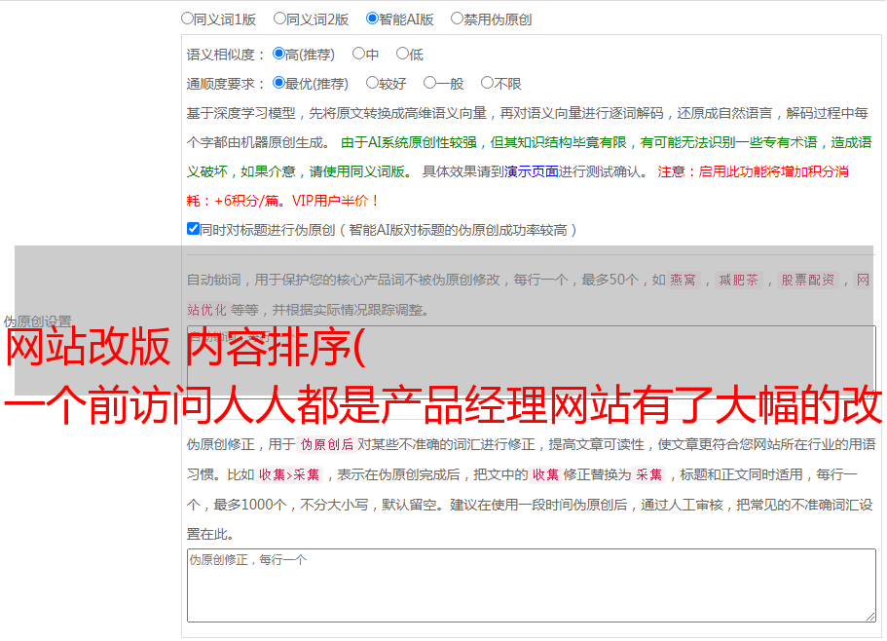887x641 pixels.
Task: Toggle 同时对标题进行伪原创 checkbox
Action: pos(193,229)
